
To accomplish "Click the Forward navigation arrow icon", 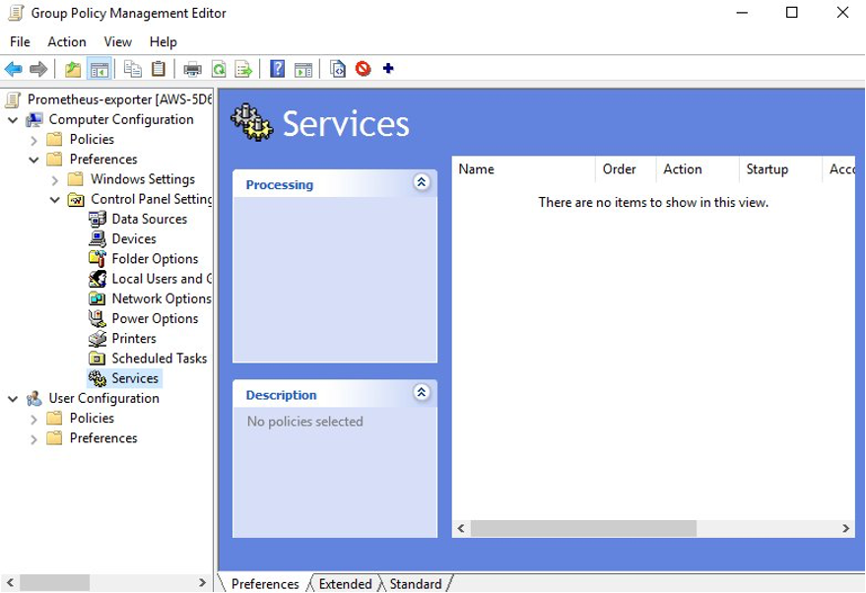I will 38,69.
